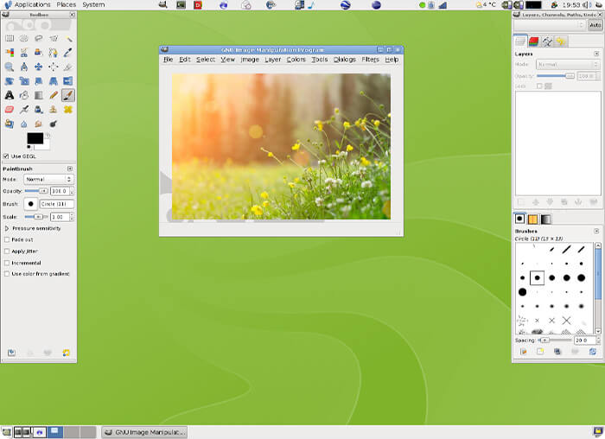Viewport: 605px width, 439px height.
Task: Open the File menu
Action: (169, 60)
